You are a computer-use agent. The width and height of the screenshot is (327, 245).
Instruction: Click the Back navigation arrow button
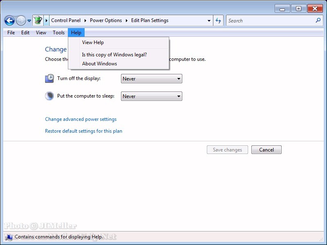click(9, 20)
